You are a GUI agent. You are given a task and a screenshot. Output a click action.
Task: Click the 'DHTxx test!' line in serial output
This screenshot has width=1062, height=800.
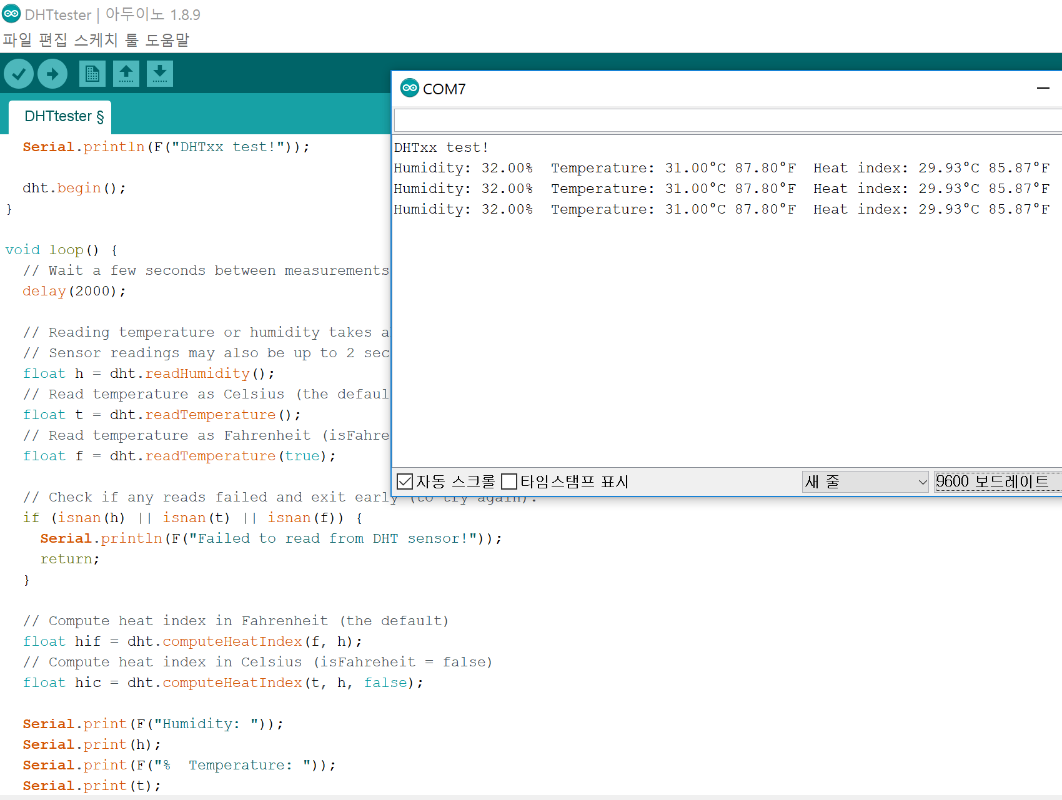click(441, 147)
